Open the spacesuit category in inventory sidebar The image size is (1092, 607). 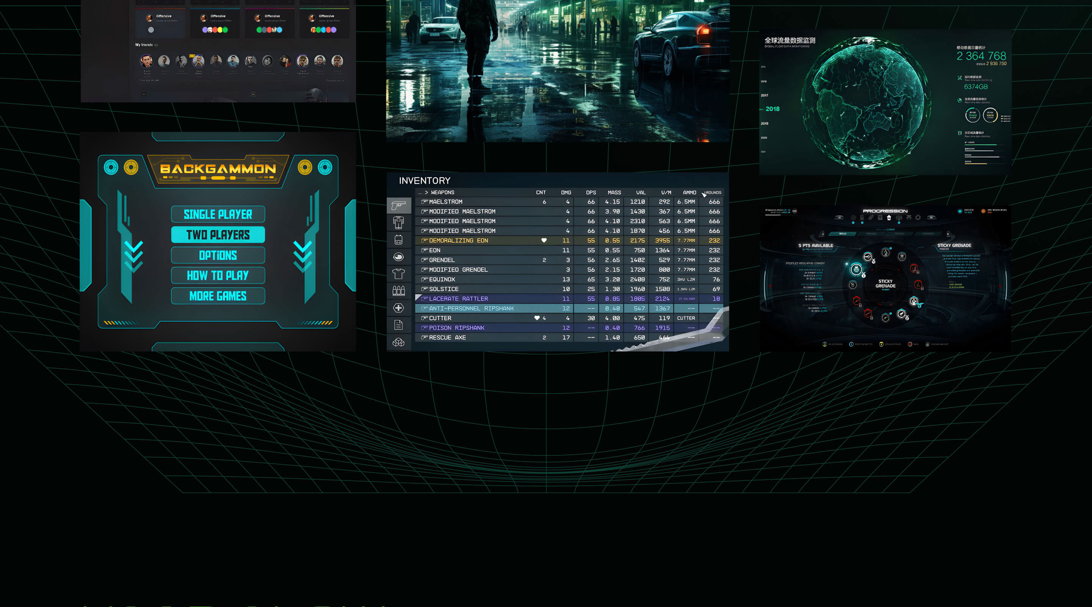[x=399, y=223]
